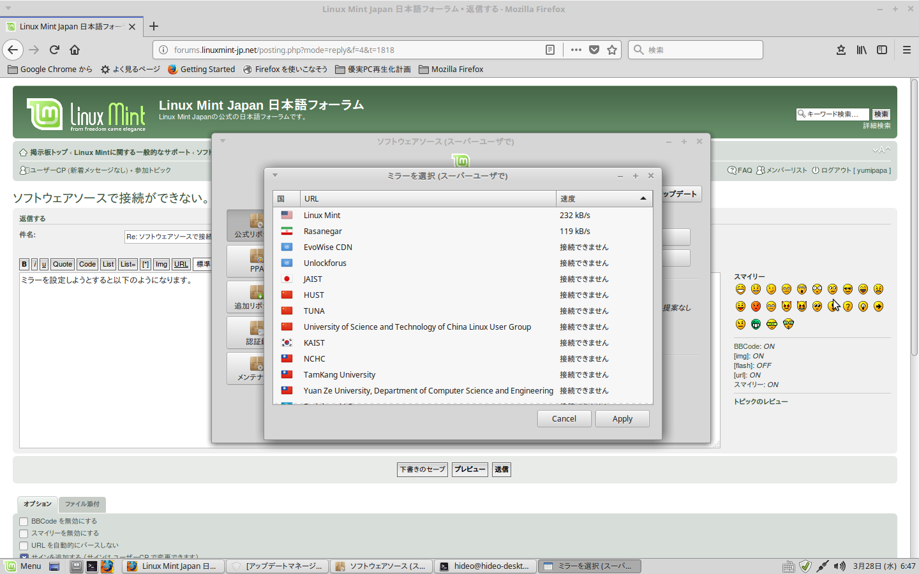
Task: Bookmark this page with star icon
Action: [x=612, y=50]
